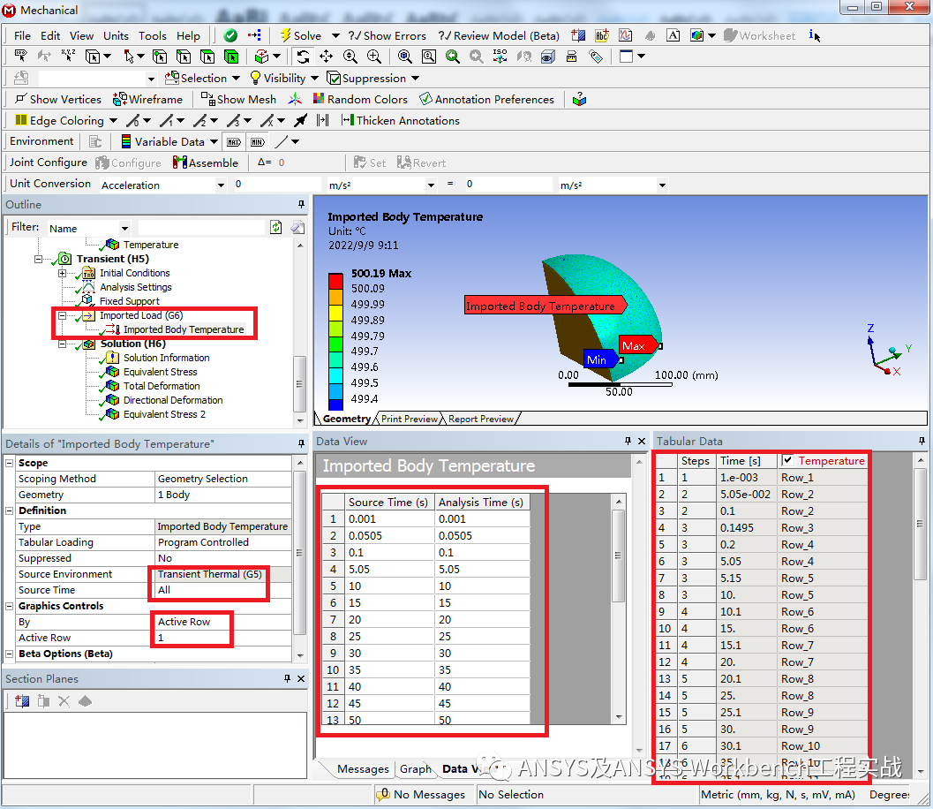Click the blue legend color band
933x809 pixels.
[335, 404]
